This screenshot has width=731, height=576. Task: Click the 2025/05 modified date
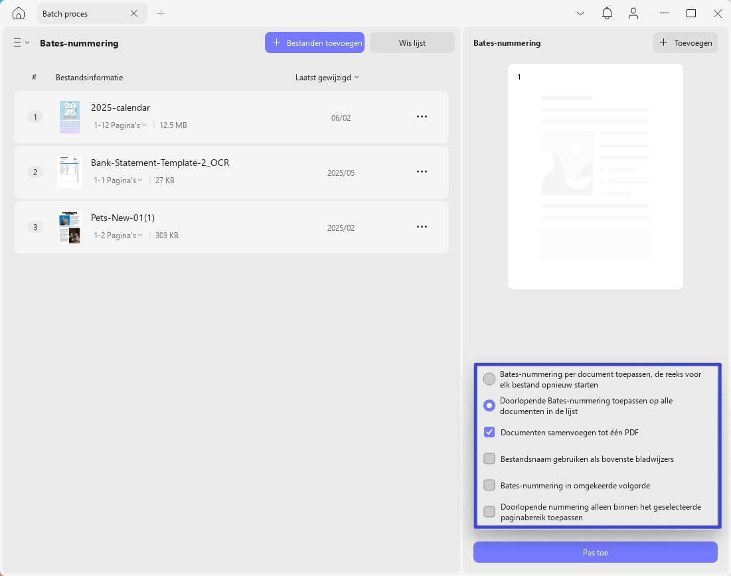point(341,173)
